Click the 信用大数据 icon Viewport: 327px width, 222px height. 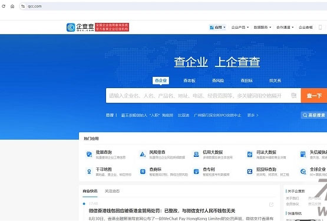[x=196, y=154]
